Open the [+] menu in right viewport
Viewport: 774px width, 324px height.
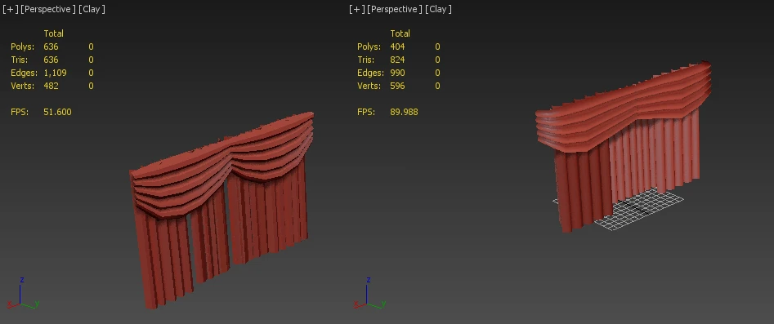pos(356,9)
